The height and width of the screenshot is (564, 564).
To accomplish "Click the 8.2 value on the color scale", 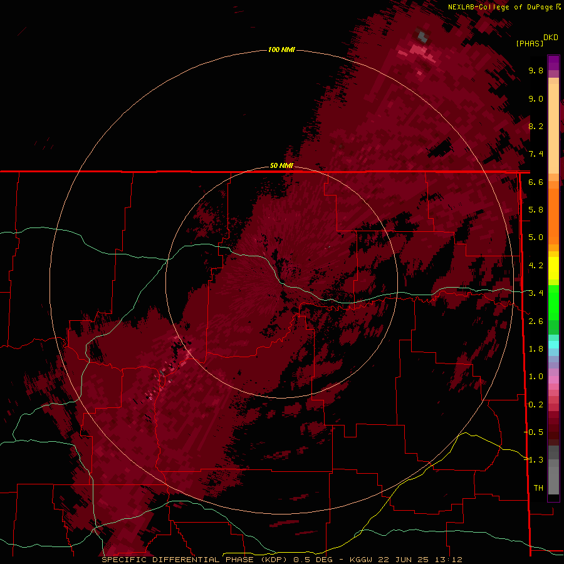I will [536, 126].
